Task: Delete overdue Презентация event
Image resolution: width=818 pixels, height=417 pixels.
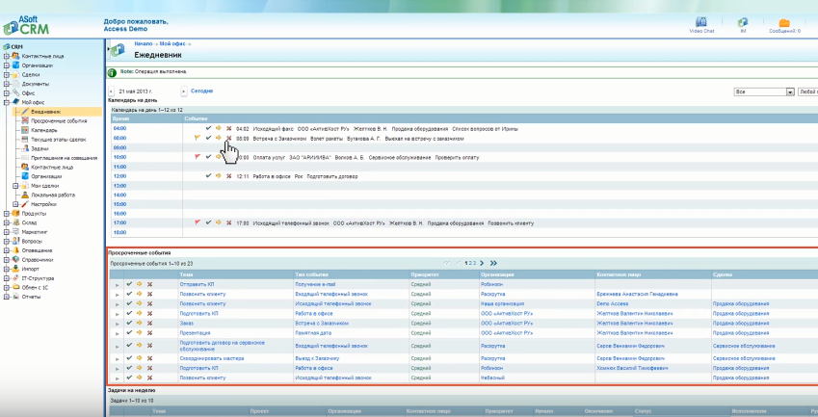Action: [149, 332]
